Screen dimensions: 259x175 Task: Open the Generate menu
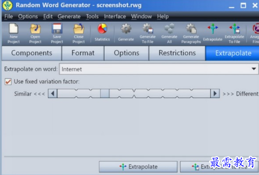tap(69, 16)
